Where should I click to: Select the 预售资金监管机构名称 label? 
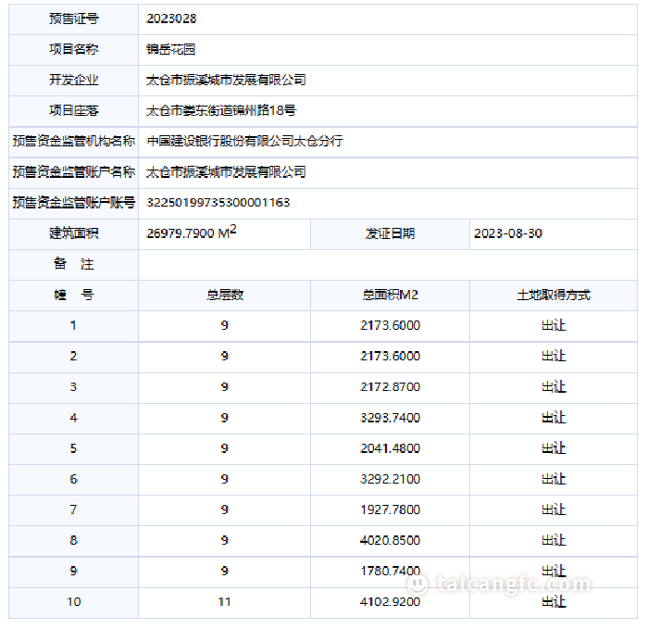[74, 141]
